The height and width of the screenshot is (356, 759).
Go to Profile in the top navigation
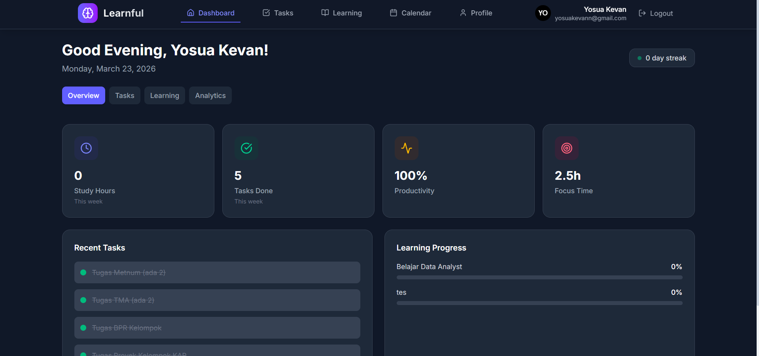(476, 13)
